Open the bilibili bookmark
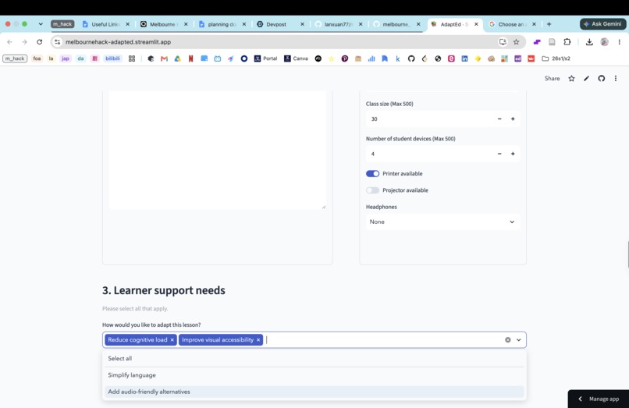Image resolution: width=629 pixels, height=408 pixels. coord(112,59)
